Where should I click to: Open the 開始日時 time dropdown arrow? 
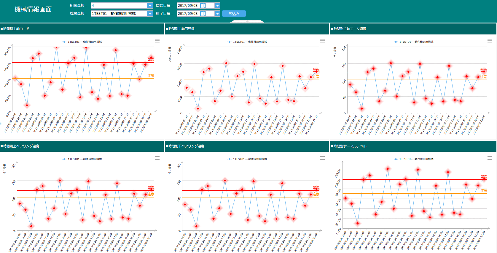tap(217, 6)
